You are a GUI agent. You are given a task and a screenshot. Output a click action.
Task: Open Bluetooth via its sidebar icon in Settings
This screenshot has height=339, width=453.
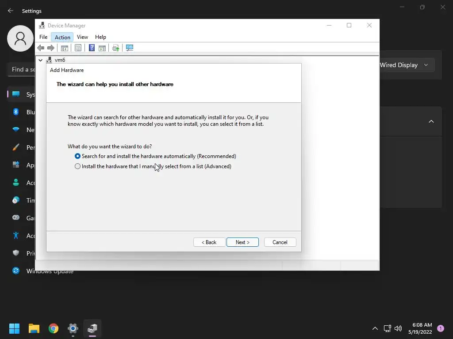pos(16,112)
